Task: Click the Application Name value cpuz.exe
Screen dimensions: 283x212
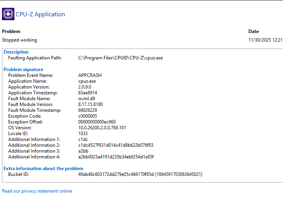Action: 87,81
